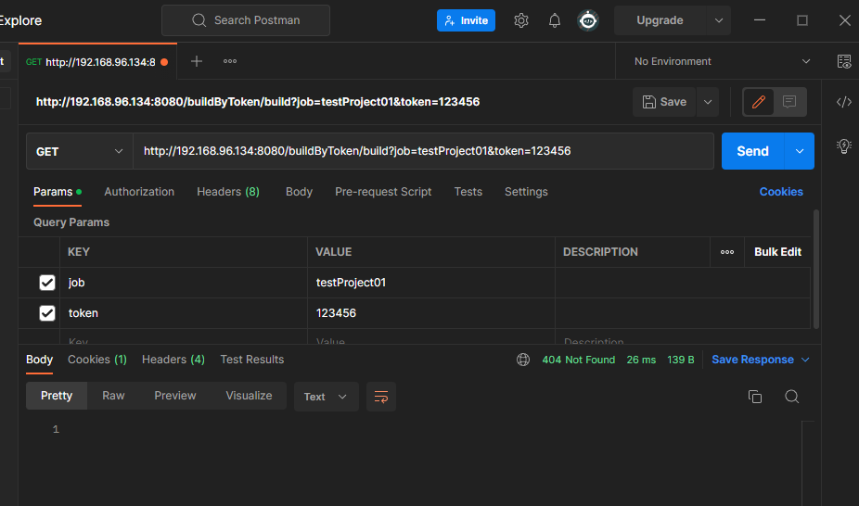The image size is (859, 506).
Task: Expand the Upgrade dropdown arrow
Action: point(719,20)
